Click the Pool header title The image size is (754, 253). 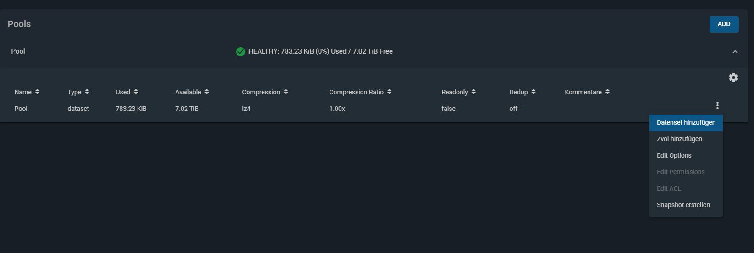coord(18,51)
